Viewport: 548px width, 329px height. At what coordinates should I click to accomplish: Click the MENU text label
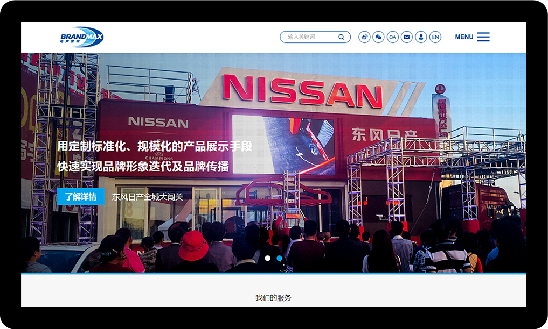click(464, 37)
